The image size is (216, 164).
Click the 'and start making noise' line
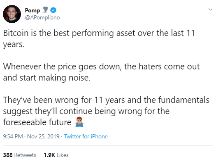pyautogui.click(x=47, y=78)
